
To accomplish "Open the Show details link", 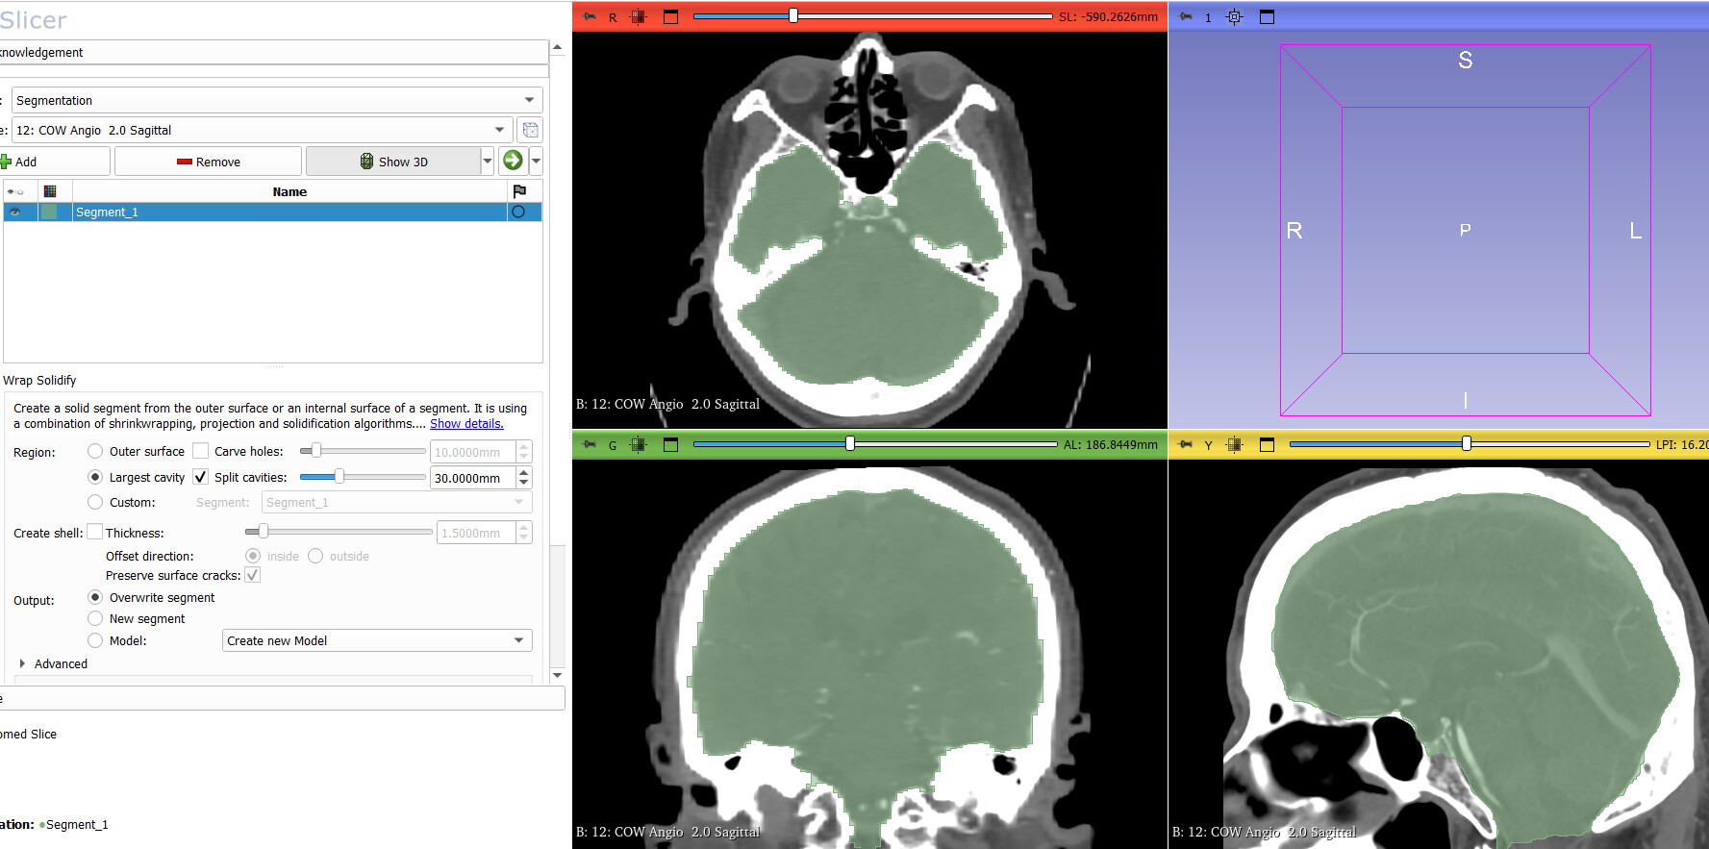I will (466, 423).
